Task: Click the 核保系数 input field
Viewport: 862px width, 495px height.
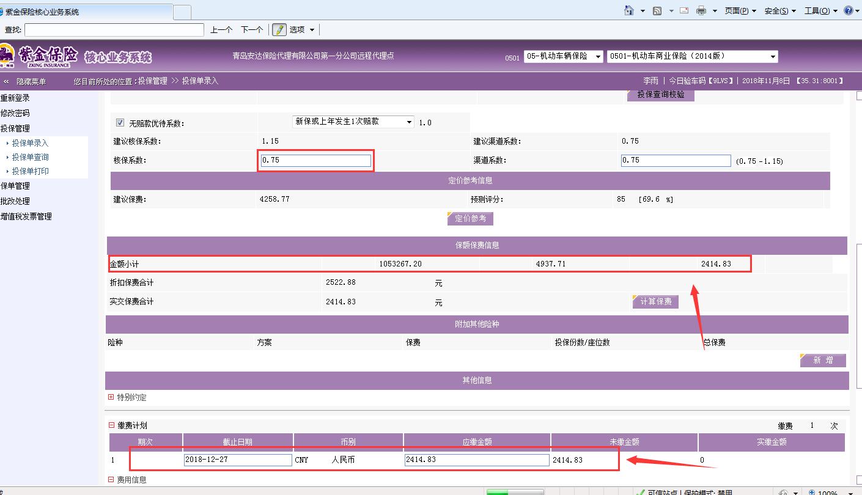Action: [315, 160]
